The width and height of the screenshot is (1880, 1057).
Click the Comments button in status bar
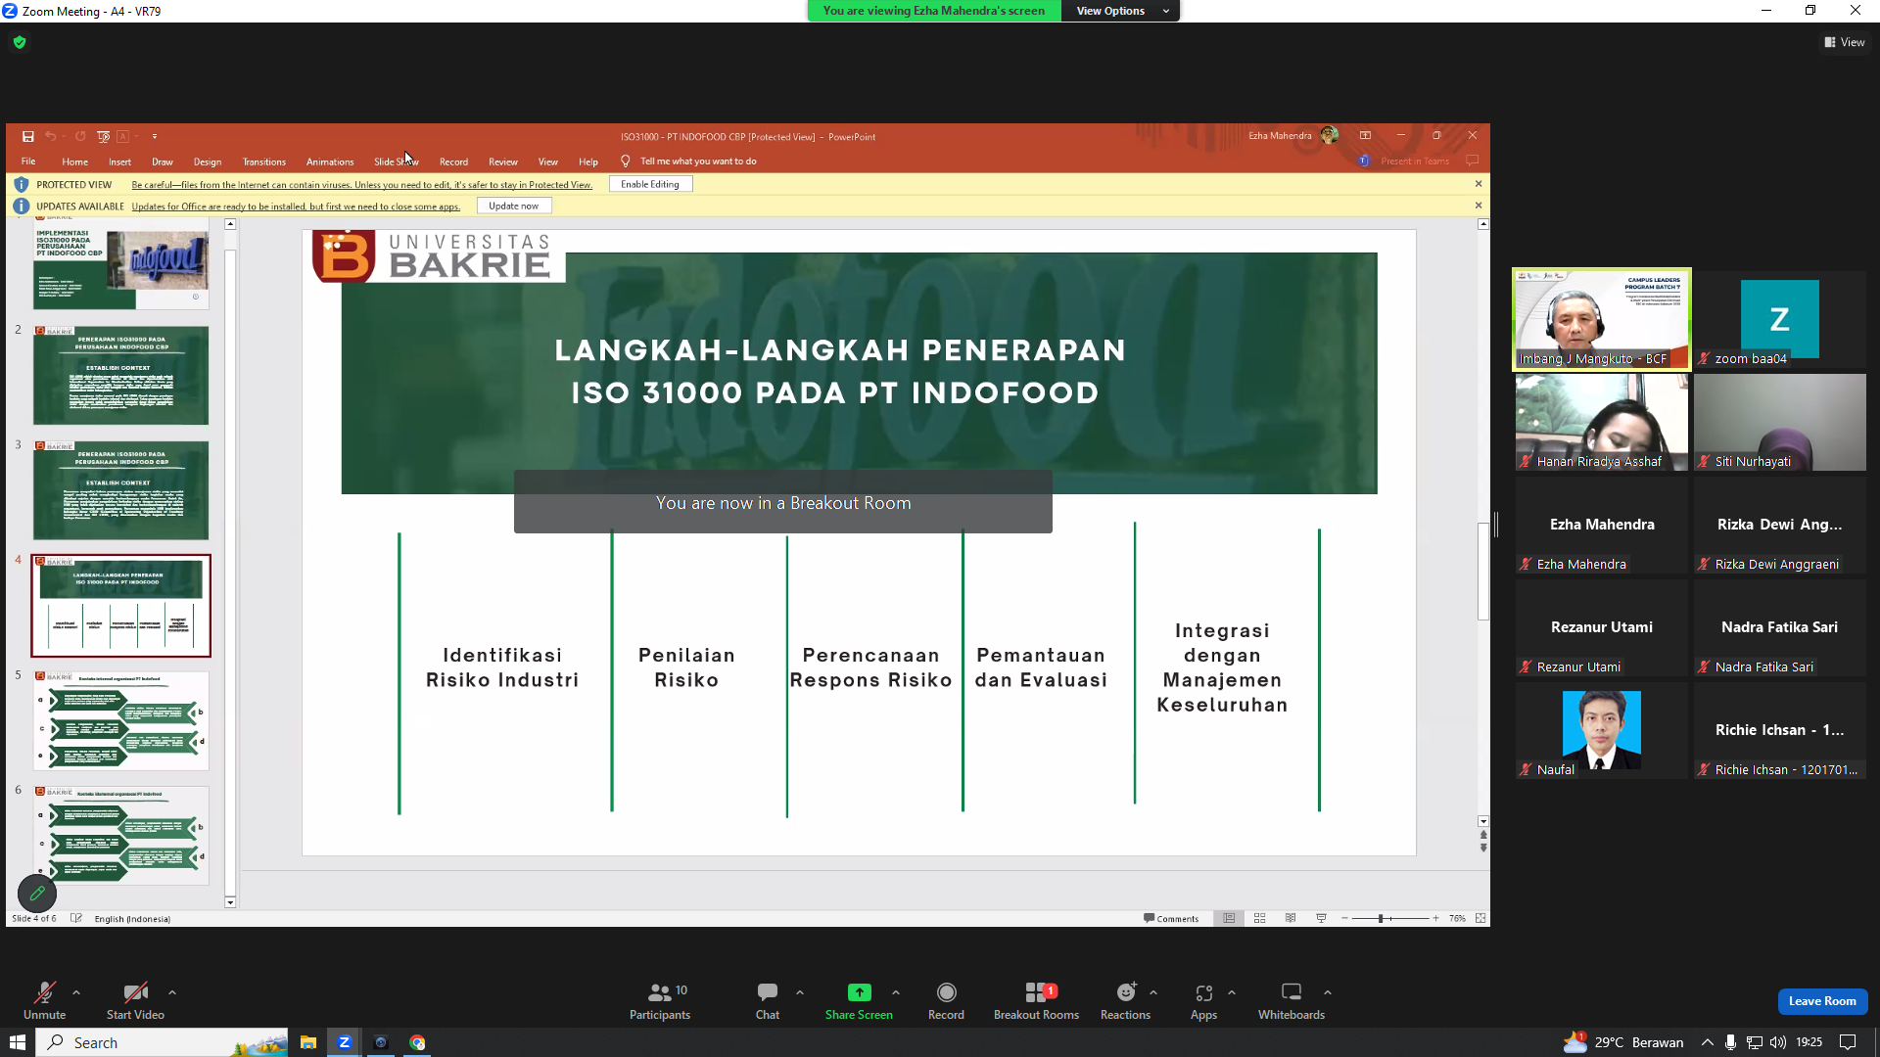click(x=1171, y=918)
